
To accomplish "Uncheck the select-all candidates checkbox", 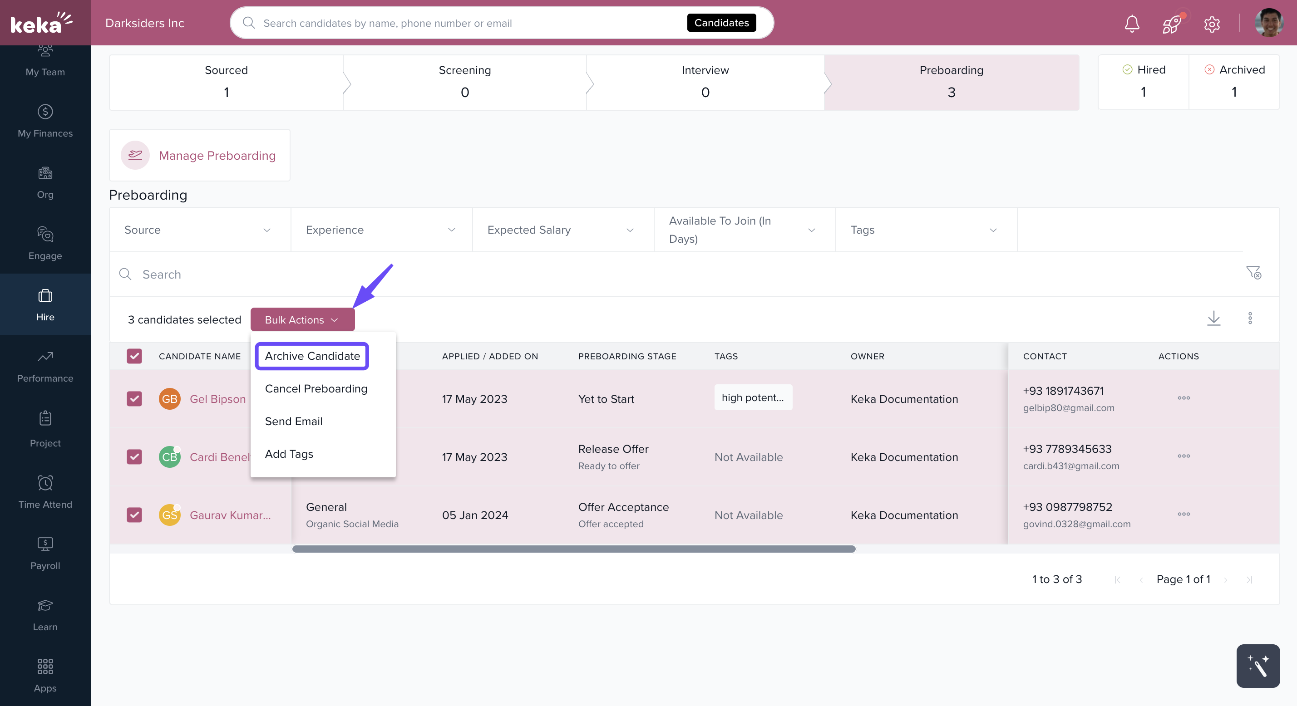I will (134, 356).
